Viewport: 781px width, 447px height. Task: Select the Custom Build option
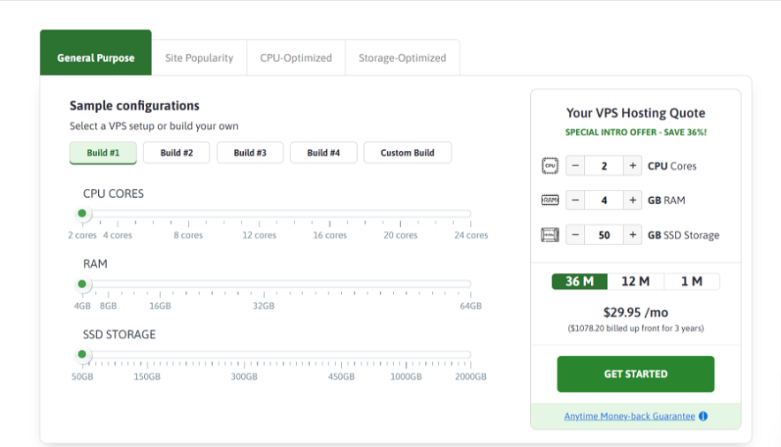[x=407, y=153]
